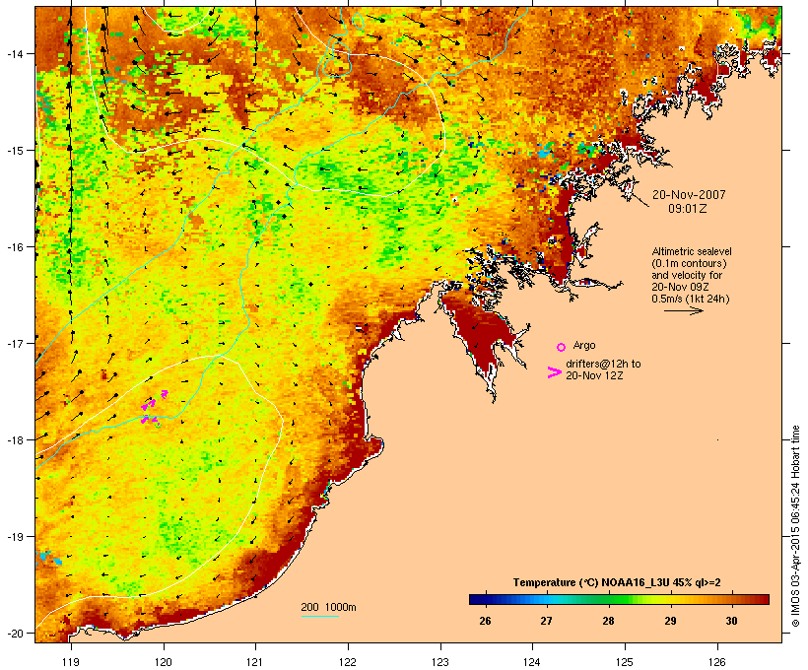808x670 pixels.
Task: Click the longitude axis label '126'
Action: click(x=717, y=662)
